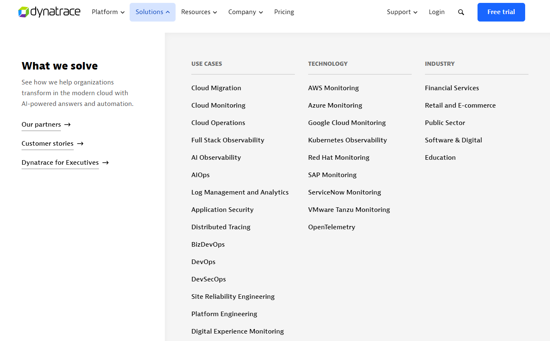Start a Free trial

[x=501, y=12]
